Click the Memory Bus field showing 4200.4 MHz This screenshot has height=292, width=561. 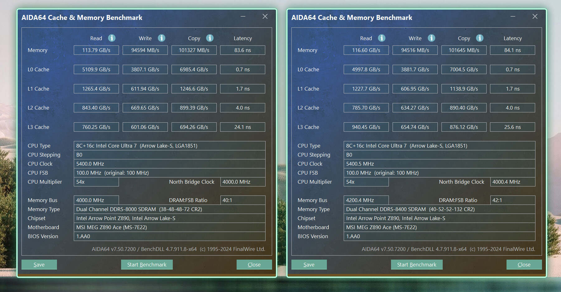click(366, 200)
